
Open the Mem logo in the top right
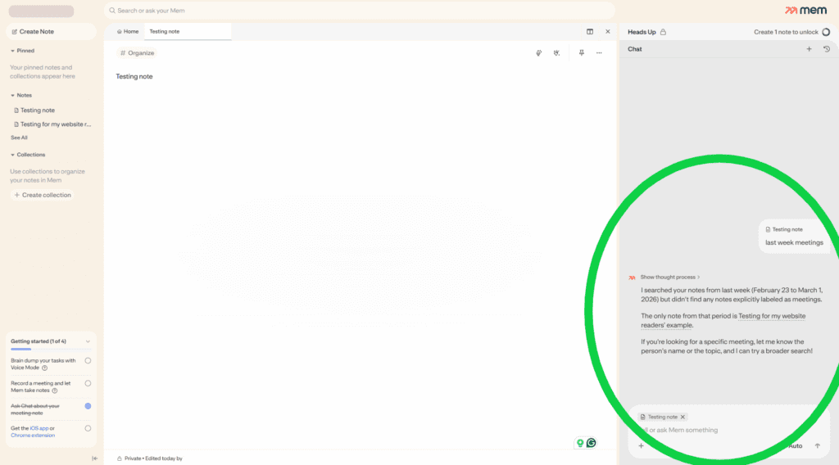click(805, 10)
